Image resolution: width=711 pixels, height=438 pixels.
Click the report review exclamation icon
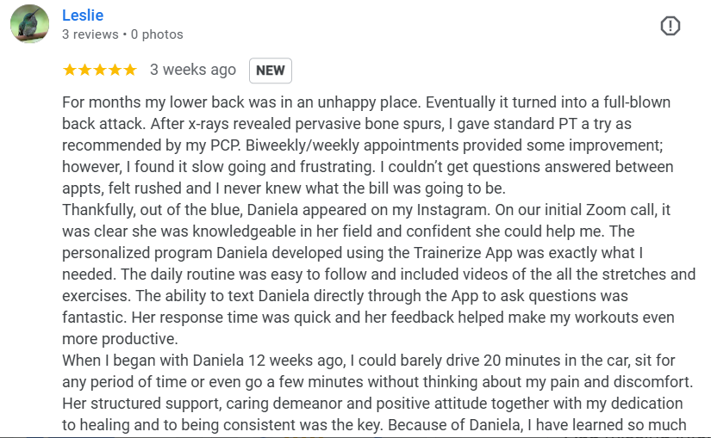[x=670, y=26]
